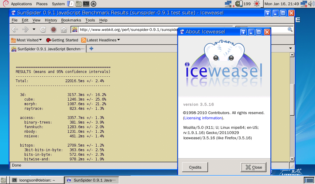Screen dimensions: 315x184
Task: Open the Bookmarks menu
Action: (71, 20)
